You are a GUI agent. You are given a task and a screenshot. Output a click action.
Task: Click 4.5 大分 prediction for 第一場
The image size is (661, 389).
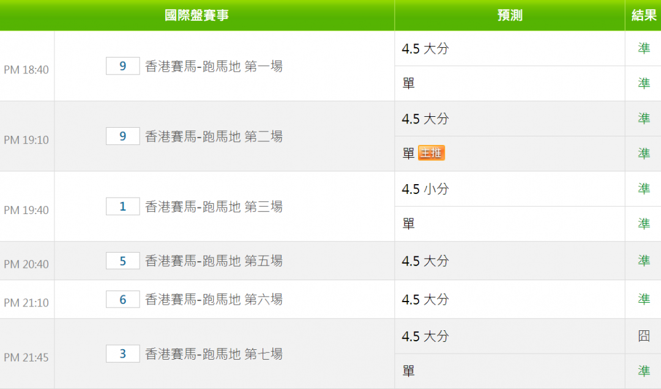tap(425, 48)
